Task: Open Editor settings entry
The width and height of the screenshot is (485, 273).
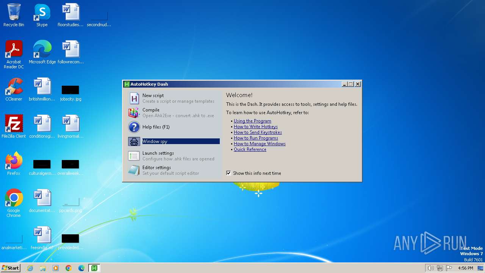Action: coord(174,170)
